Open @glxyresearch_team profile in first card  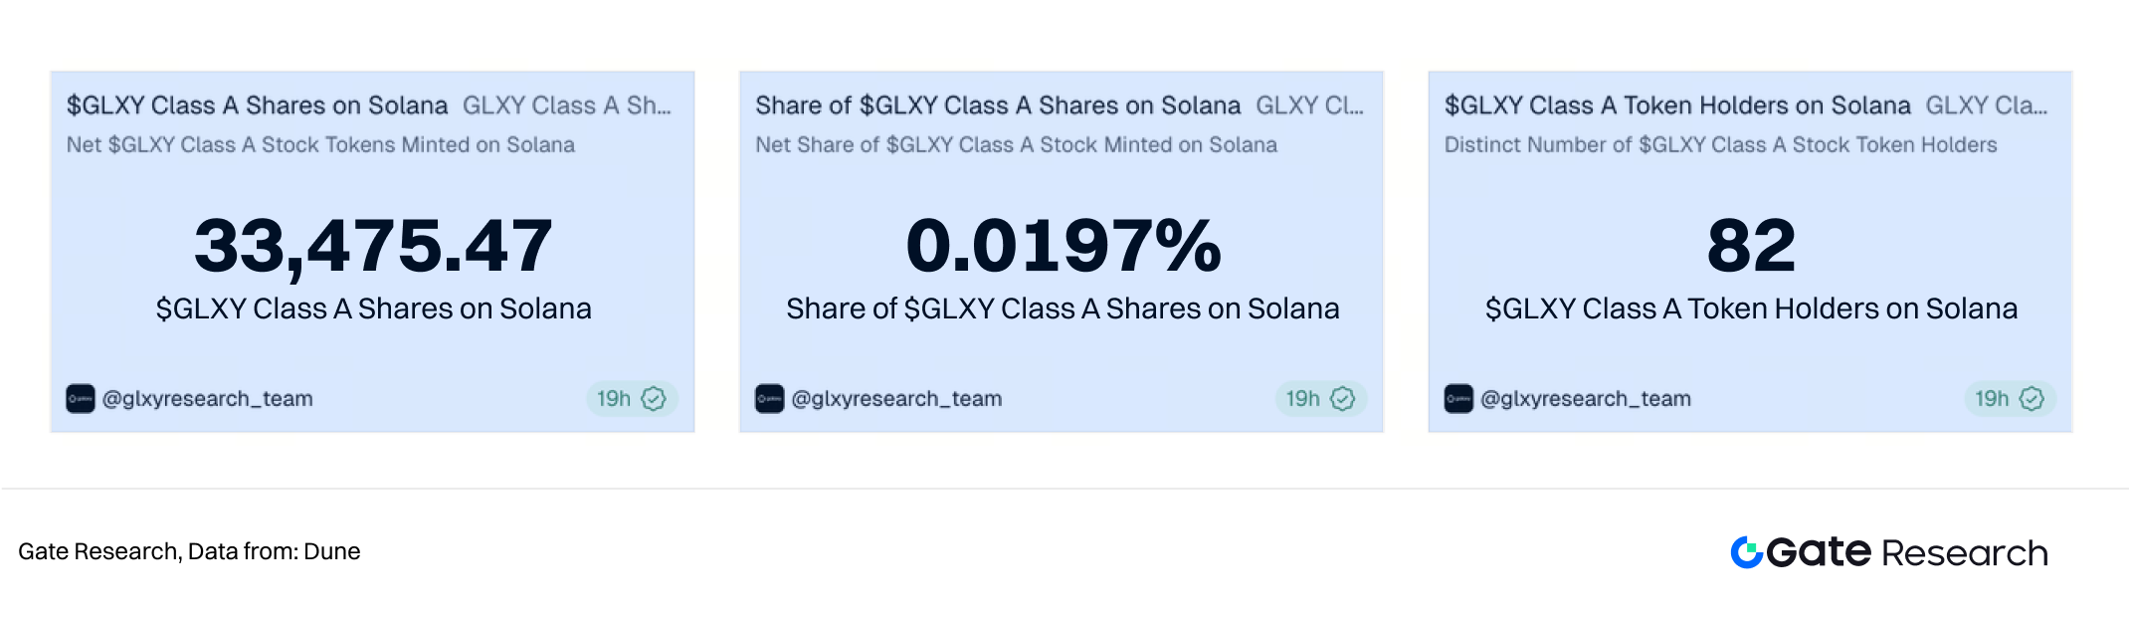(207, 399)
